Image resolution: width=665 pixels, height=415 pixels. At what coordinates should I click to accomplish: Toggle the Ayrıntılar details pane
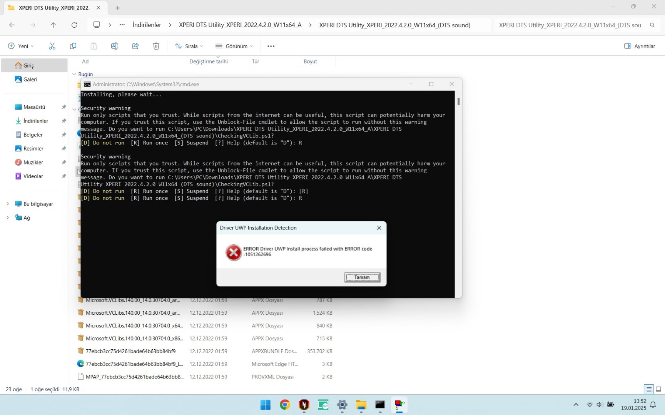pyautogui.click(x=640, y=46)
